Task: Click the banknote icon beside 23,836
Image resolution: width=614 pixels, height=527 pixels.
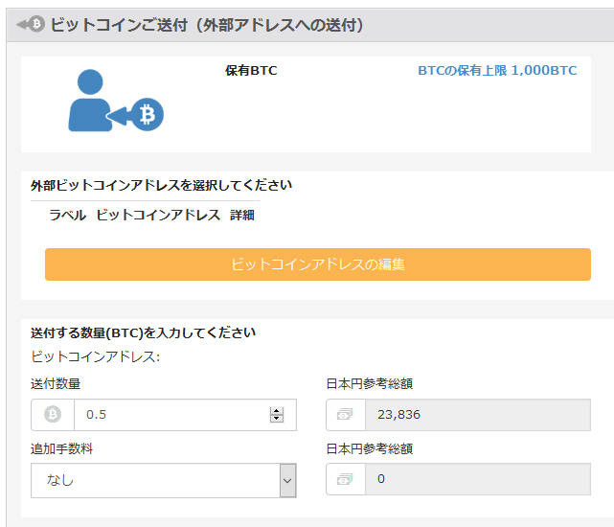Action: pyautogui.click(x=345, y=414)
